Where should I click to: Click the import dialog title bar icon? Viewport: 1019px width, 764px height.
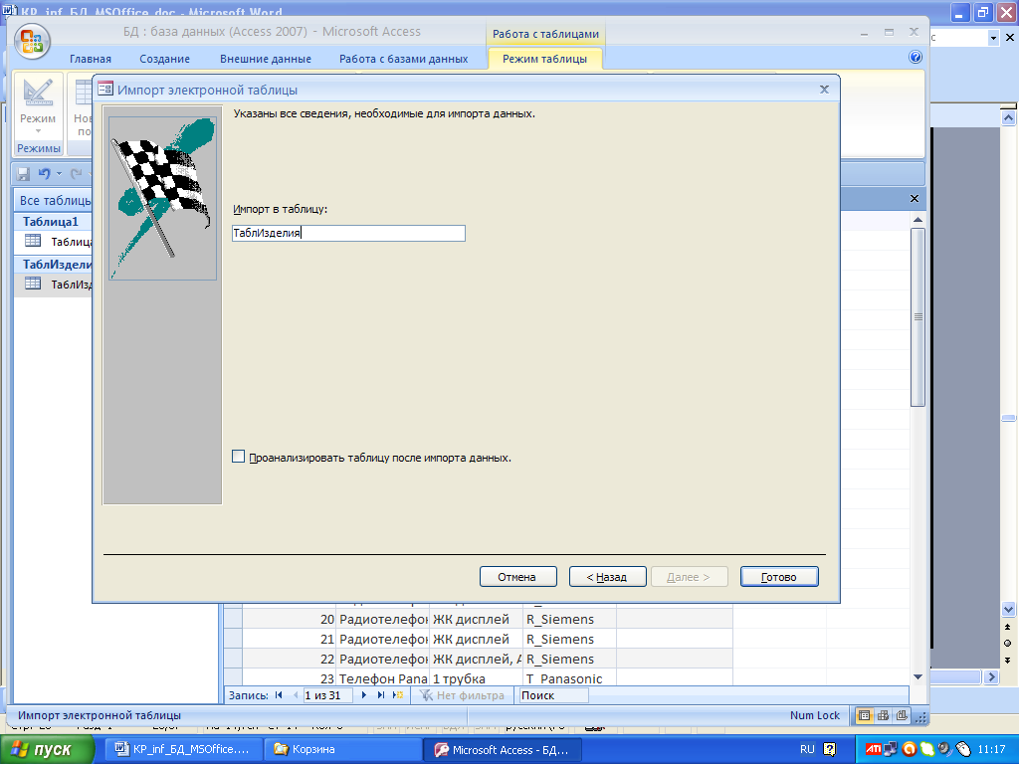tap(105, 89)
